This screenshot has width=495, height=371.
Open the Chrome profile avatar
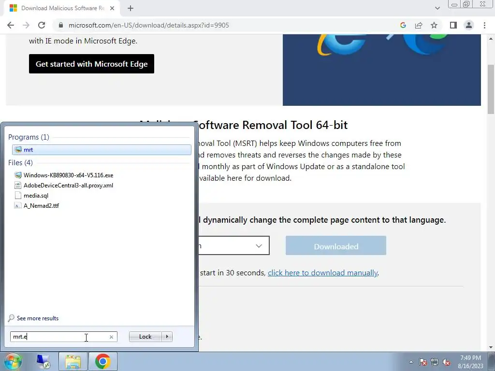469,25
